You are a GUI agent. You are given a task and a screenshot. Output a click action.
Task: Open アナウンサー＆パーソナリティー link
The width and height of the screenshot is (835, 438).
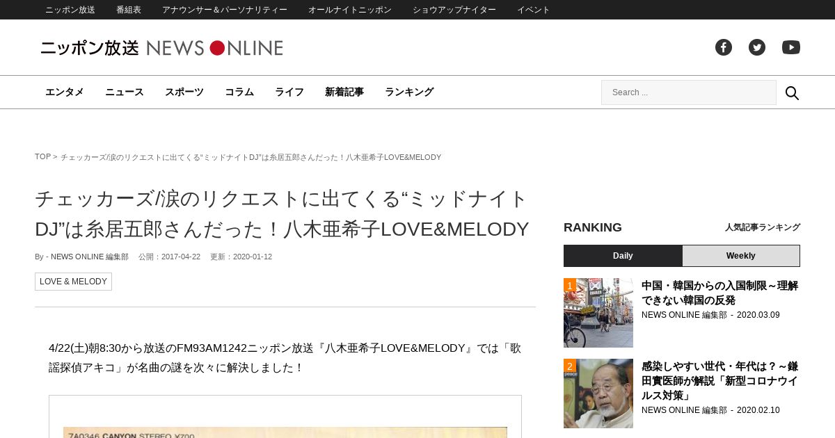tap(225, 10)
